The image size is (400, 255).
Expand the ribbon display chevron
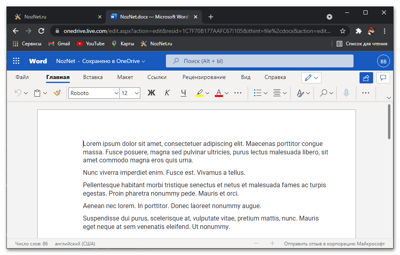389,98
